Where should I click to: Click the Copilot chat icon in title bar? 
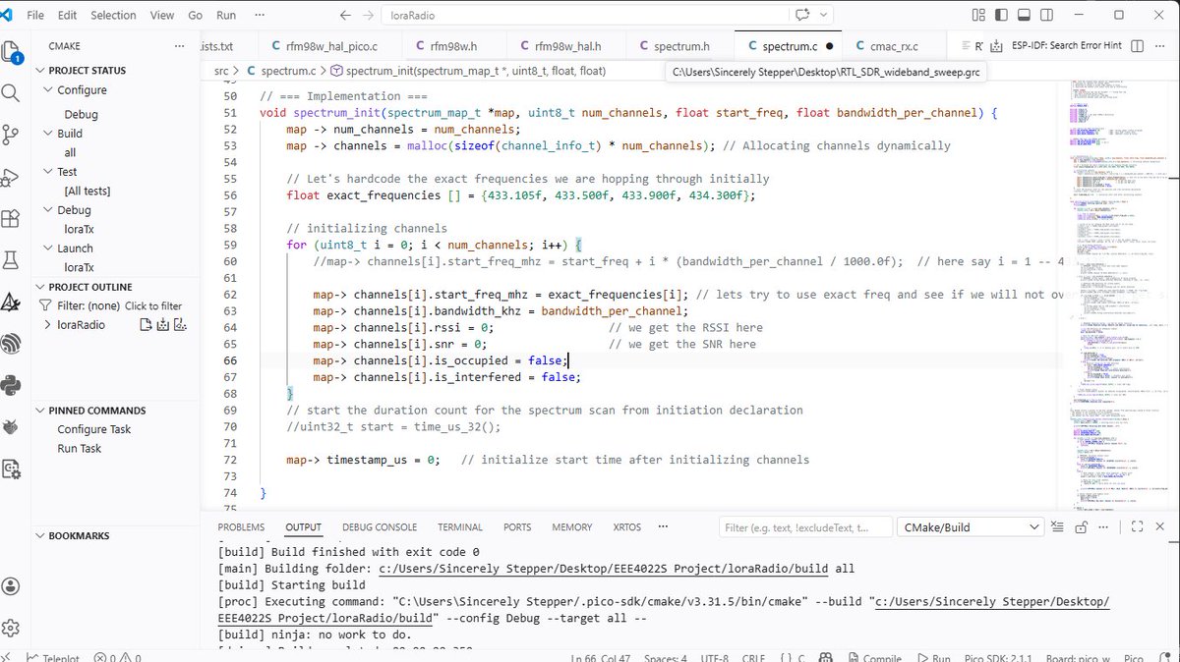[802, 16]
